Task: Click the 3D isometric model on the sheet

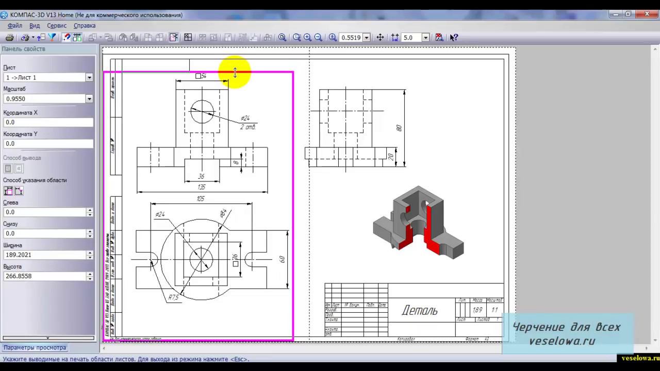Action: pyautogui.click(x=418, y=222)
